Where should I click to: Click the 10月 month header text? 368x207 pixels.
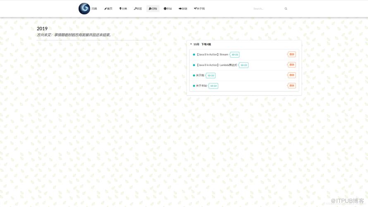[196, 44]
